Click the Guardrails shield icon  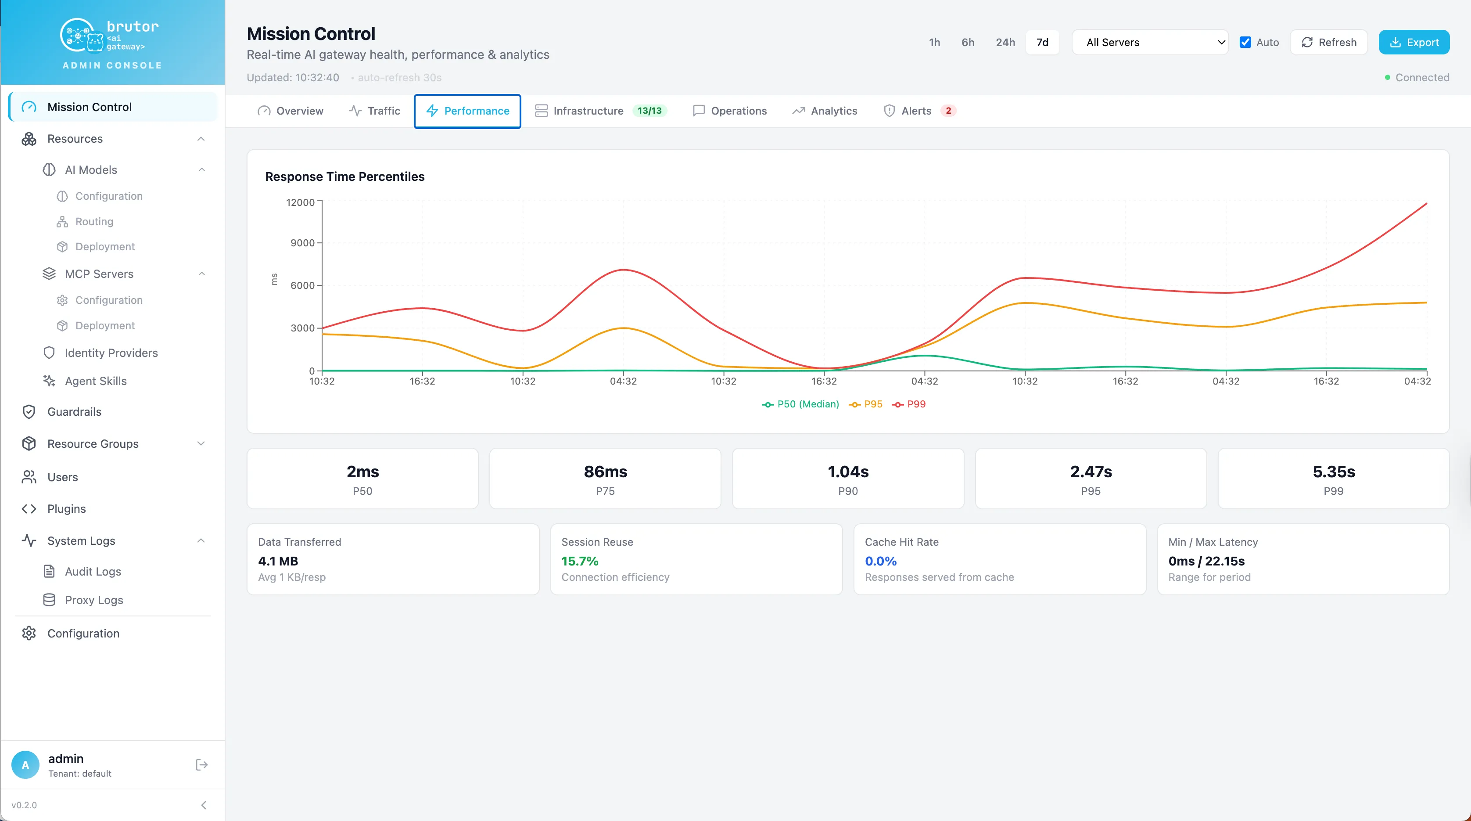(29, 412)
